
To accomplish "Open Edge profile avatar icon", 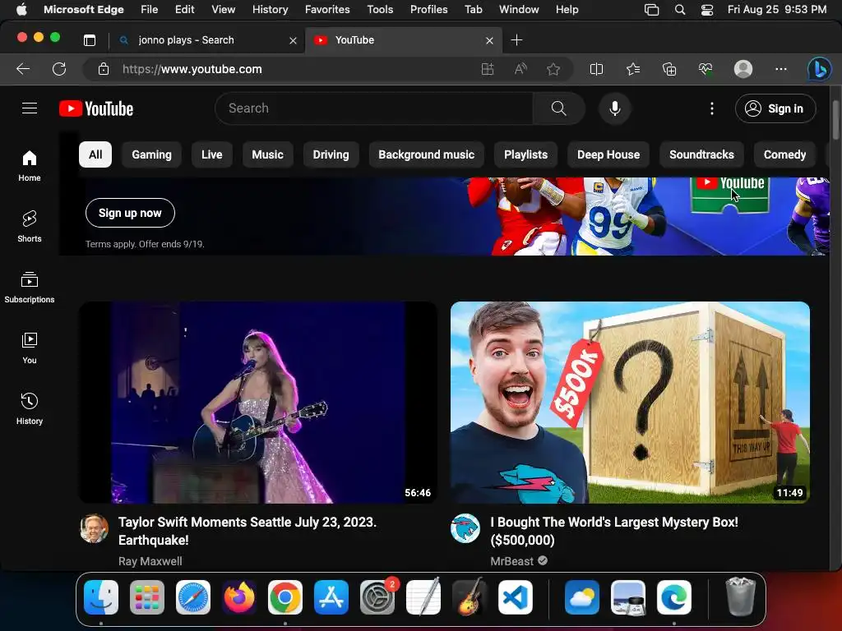I will (743, 69).
